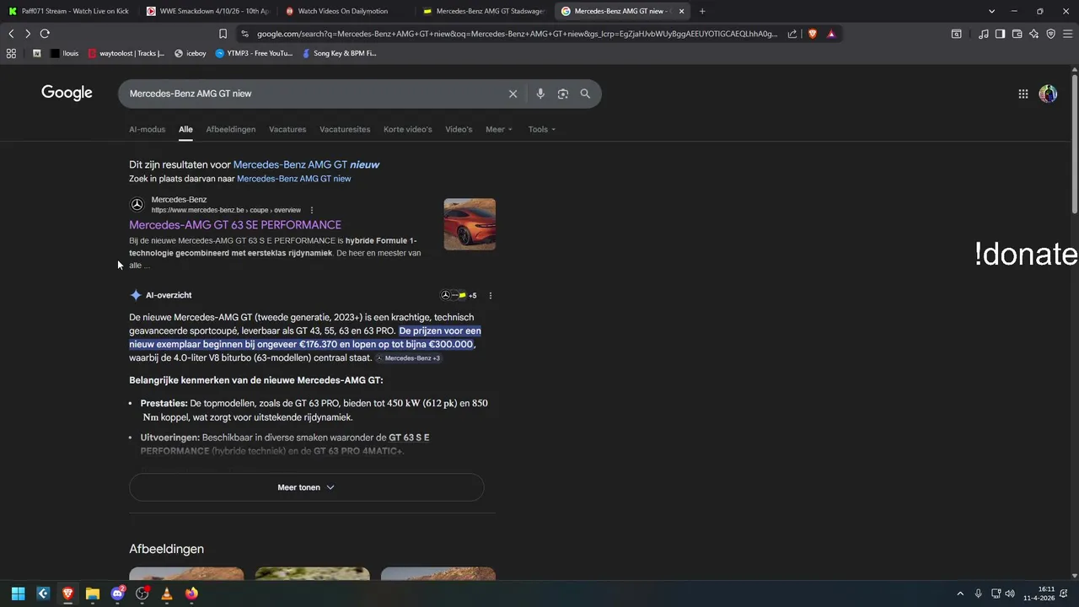The height and width of the screenshot is (607, 1079).
Task: Click the page vertical scrollbar thumb
Action: click(1075, 143)
